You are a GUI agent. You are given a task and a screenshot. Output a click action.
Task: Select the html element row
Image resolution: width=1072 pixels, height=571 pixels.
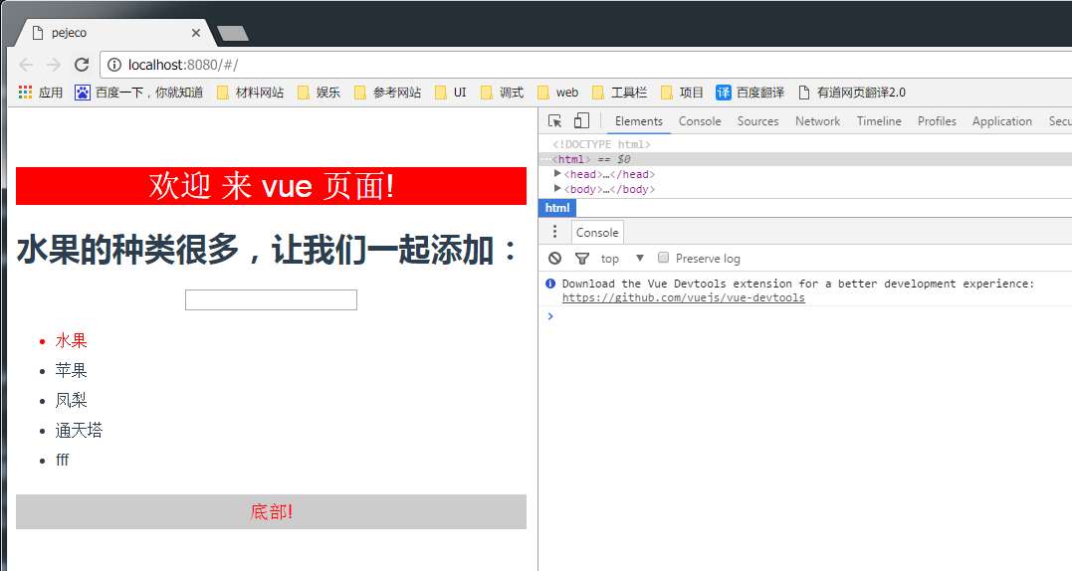(805, 159)
